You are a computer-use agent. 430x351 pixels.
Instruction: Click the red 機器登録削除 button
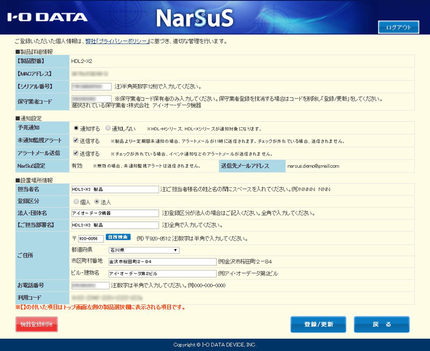[x=37, y=325]
